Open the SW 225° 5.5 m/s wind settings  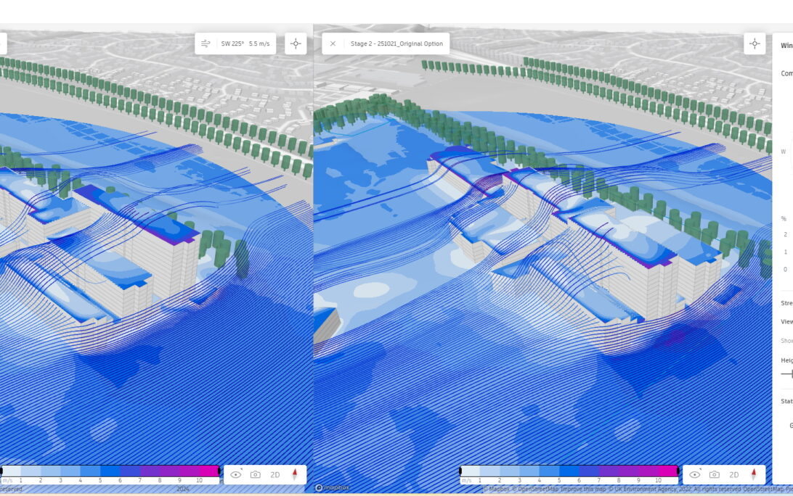pyautogui.click(x=245, y=44)
